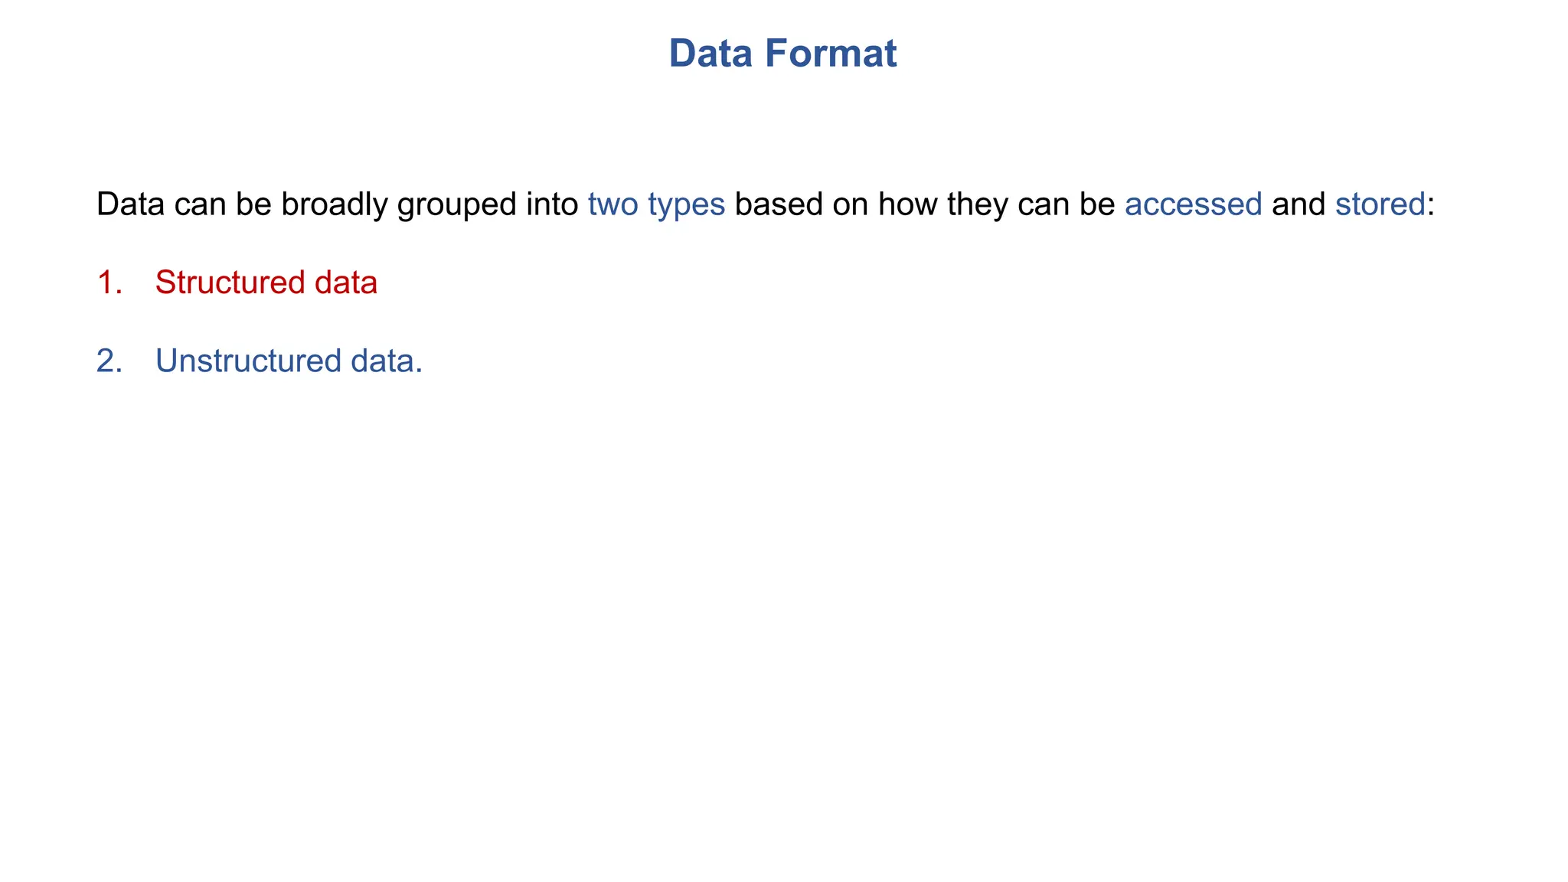Click the word "types" in blue text
Screen dimensions: 1568x882
(x=686, y=206)
